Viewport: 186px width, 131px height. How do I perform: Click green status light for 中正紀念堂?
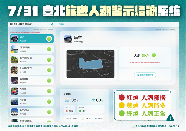[x=49, y=112]
